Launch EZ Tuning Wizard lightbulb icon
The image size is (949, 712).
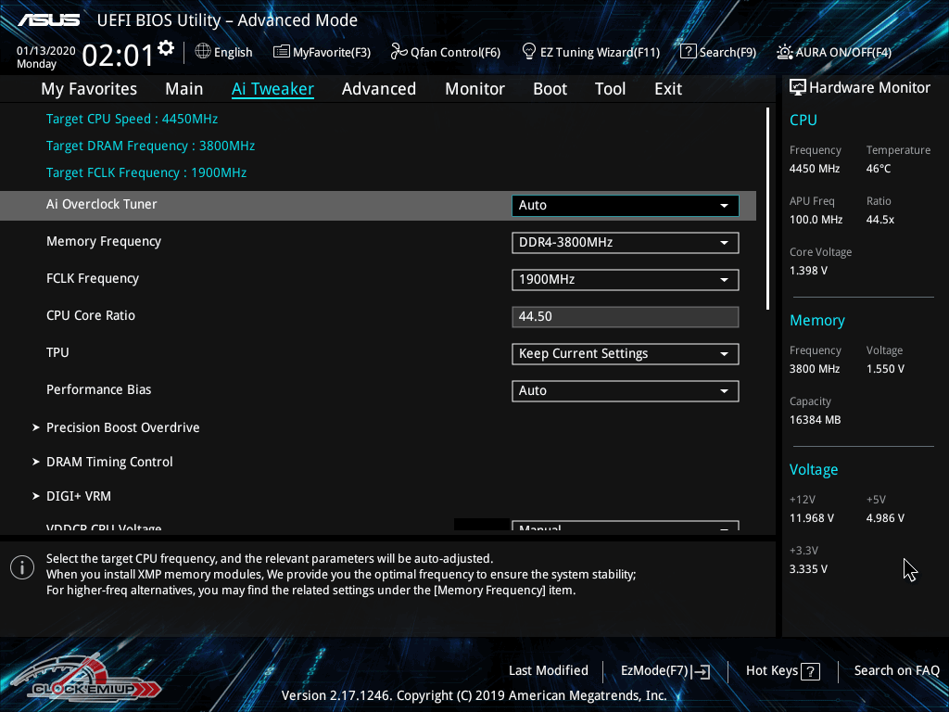tap(529, 51)
